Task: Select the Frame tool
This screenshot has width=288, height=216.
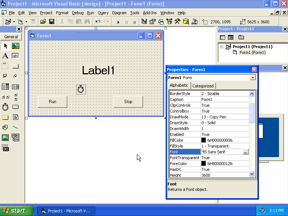Action: [5, 66]
